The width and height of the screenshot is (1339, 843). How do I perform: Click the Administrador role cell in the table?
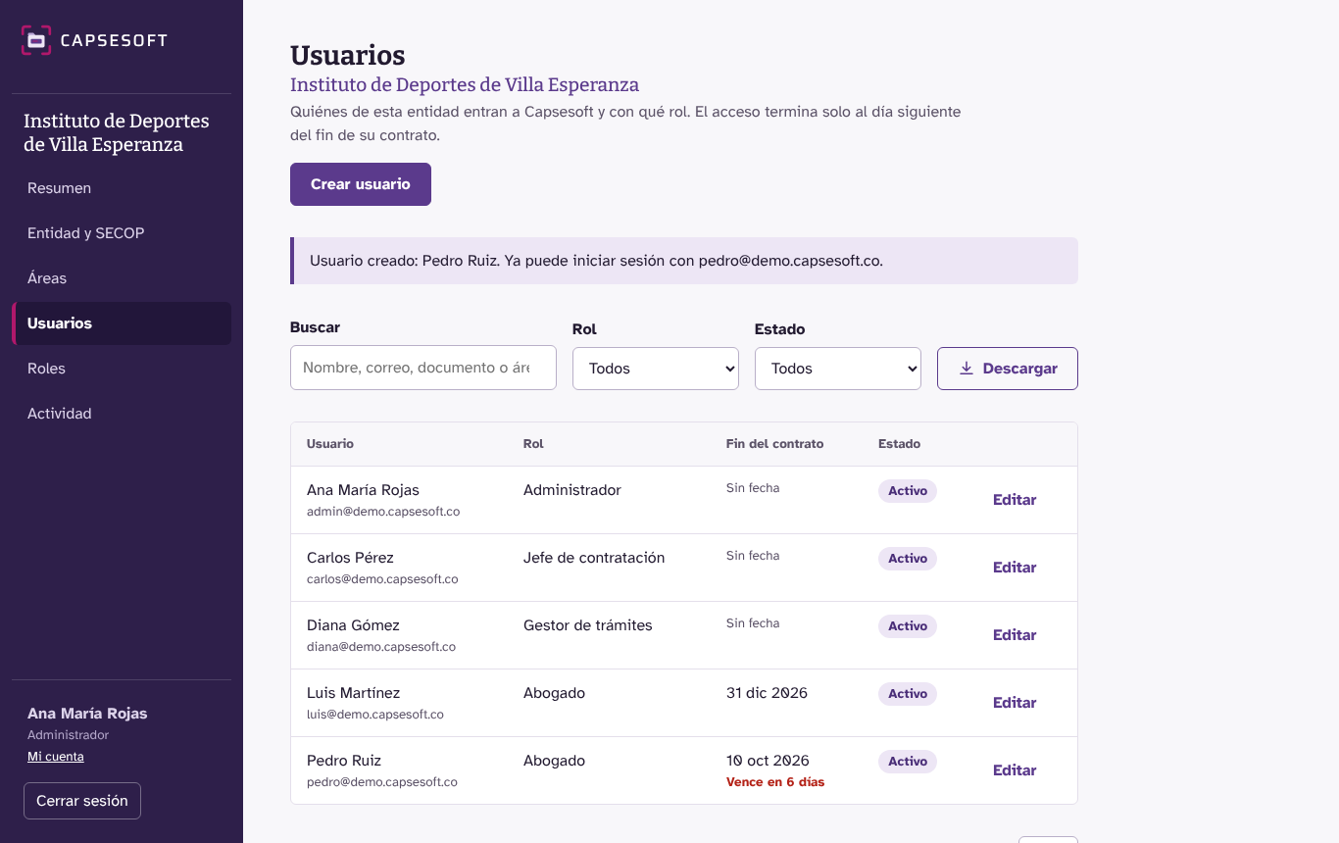coord(572,490)
